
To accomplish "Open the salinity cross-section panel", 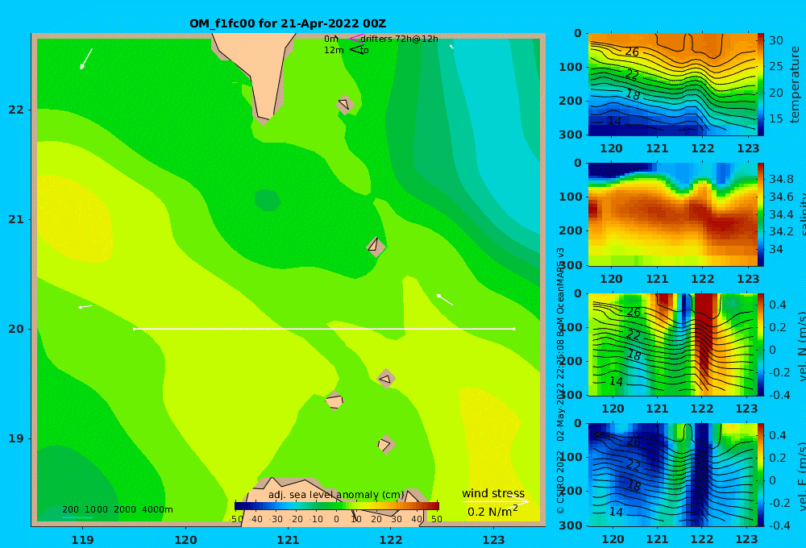I will tap(672, 214).
